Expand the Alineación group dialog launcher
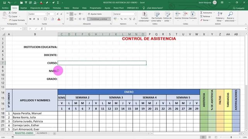 [x=111, y=24]
